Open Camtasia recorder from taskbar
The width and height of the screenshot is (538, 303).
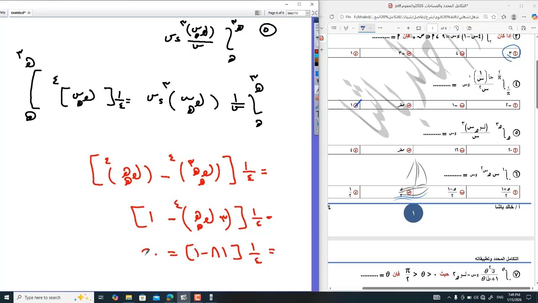pos(198,298)
